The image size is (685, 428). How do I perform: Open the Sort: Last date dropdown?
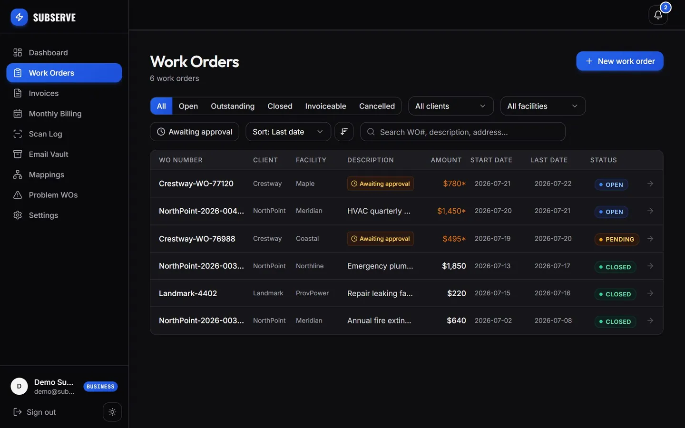288,132
